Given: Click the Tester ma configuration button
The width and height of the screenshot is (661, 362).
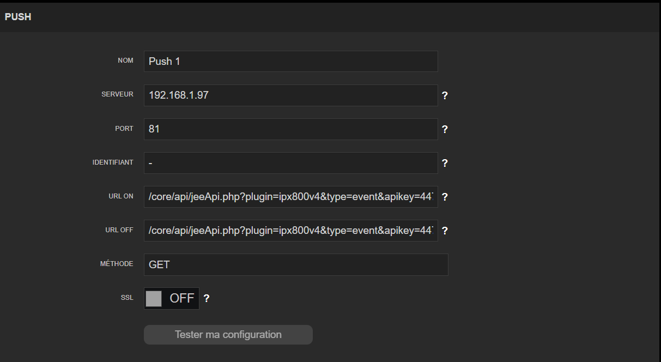Looking at the screenshot, I should coord(228,335).
